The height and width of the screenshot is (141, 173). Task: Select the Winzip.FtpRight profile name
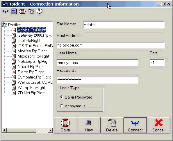31,88
